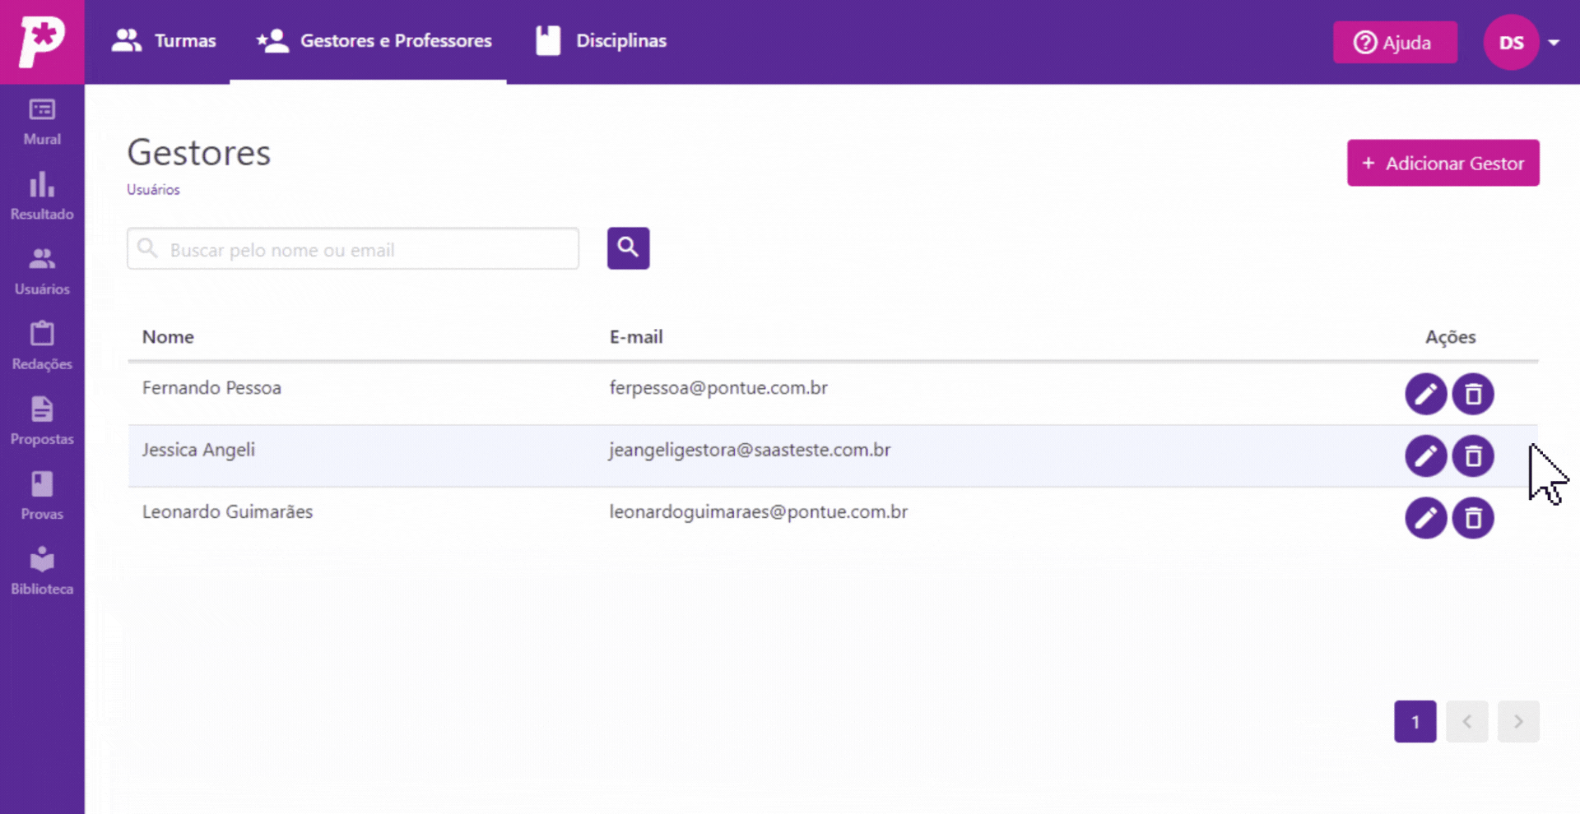This screenshot has width=1580, height=814.
Task: Click the Usuários breadcrumb link
Action: click(x=153, y=189)
